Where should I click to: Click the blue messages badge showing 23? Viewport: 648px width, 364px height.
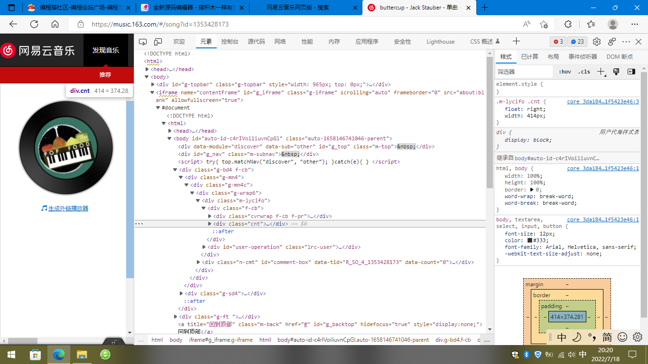[x=577, y=42]
